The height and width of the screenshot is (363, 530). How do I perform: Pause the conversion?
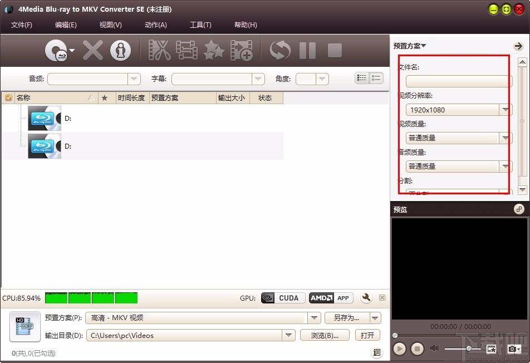pos(307,50)
